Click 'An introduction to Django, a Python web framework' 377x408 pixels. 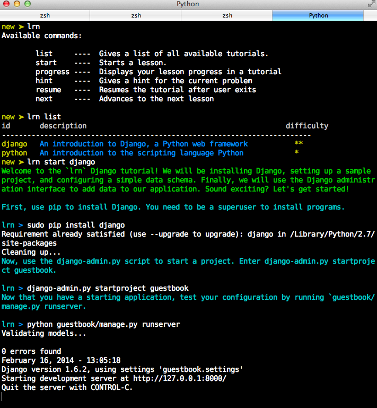pos(144,144)
